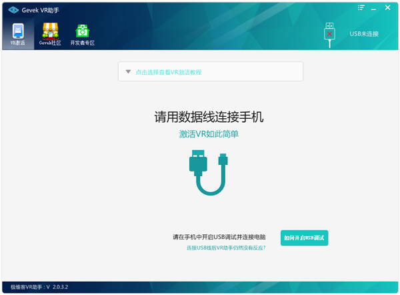This screenshot has height=295, width=400.
Task: Minimize the Gevek VR助手 window
Action: tap(373, 8)
